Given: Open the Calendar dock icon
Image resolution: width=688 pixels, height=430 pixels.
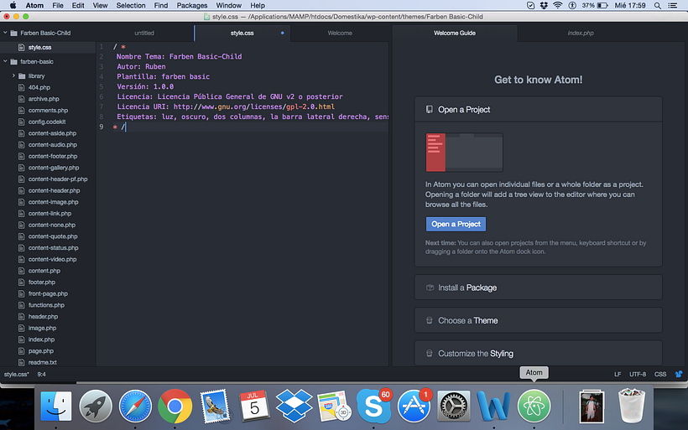Looking at the screenshot, I should 254,406.
